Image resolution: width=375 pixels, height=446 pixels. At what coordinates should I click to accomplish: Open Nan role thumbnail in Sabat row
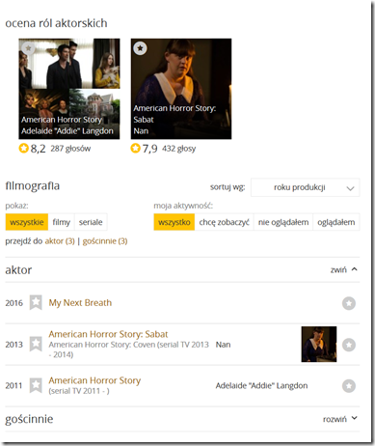[x=319, y=344]
